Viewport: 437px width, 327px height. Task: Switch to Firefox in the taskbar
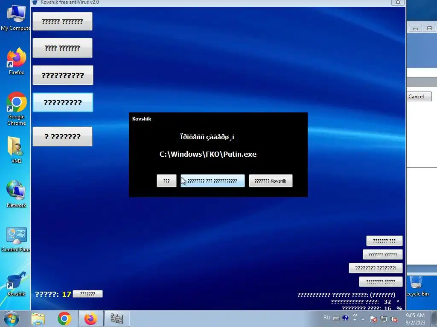[91, 318]
